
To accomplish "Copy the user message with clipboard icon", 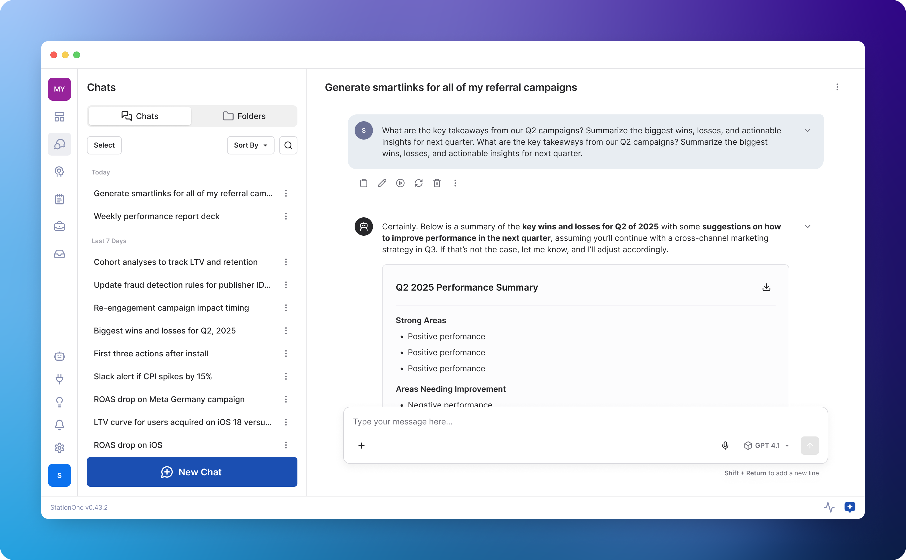I will pos(363,183).
